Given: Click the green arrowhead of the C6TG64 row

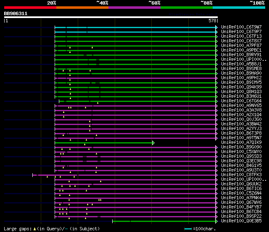Looking at the screenshot, I should [216, 101].
